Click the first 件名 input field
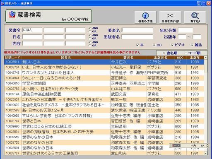 (32, 37)
